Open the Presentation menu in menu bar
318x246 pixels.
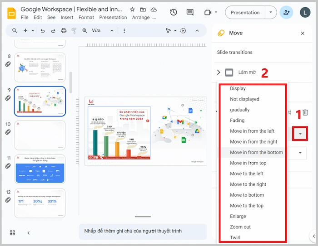(113, 17)
